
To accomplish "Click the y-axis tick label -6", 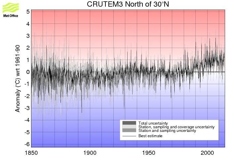I will tap(27, 144).
